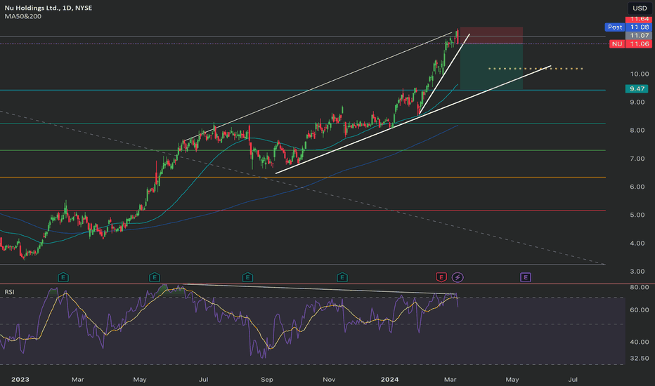
Task: Click the 2023 label on the time axis
Action: click(x=20, y=379)
